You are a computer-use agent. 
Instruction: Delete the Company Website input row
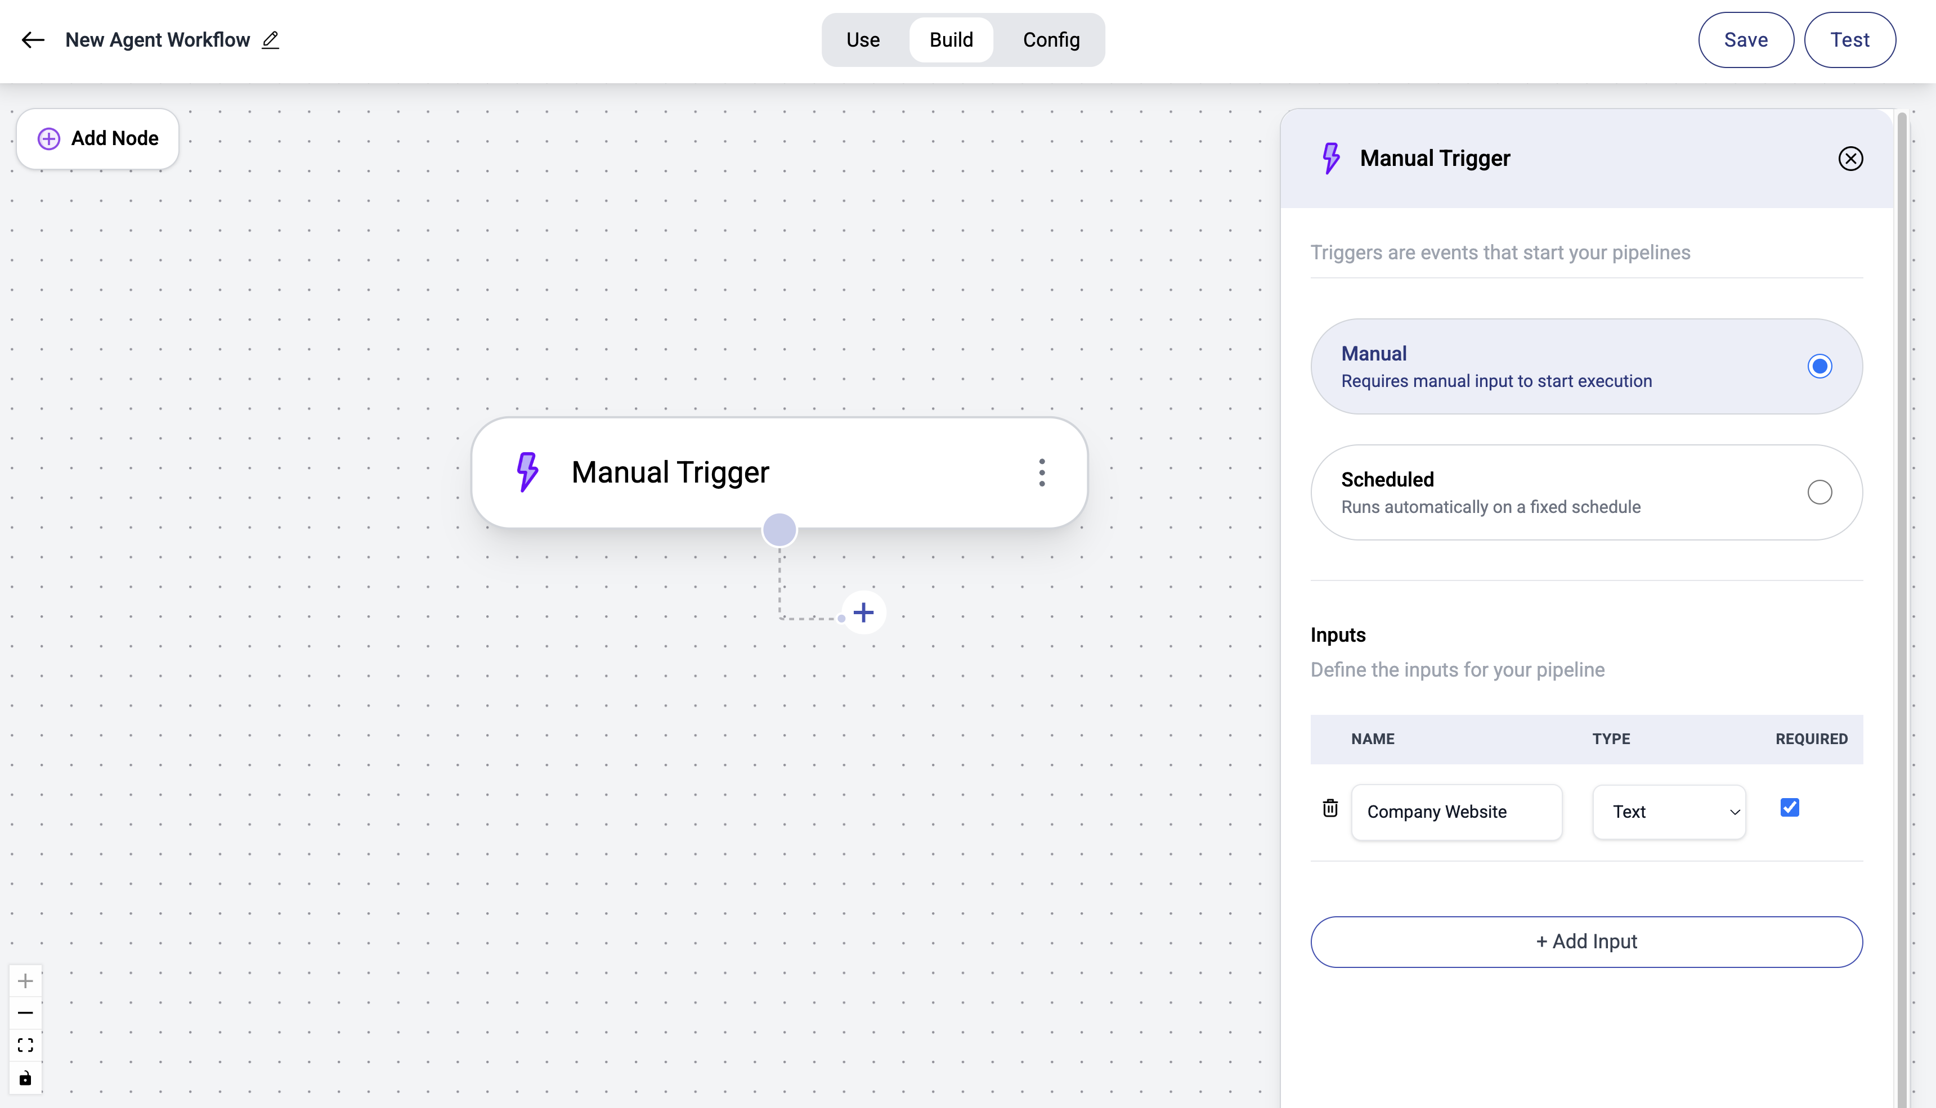[x=1330, y=809]
